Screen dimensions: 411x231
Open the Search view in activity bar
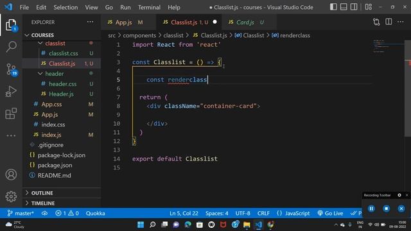pos(11,47)
